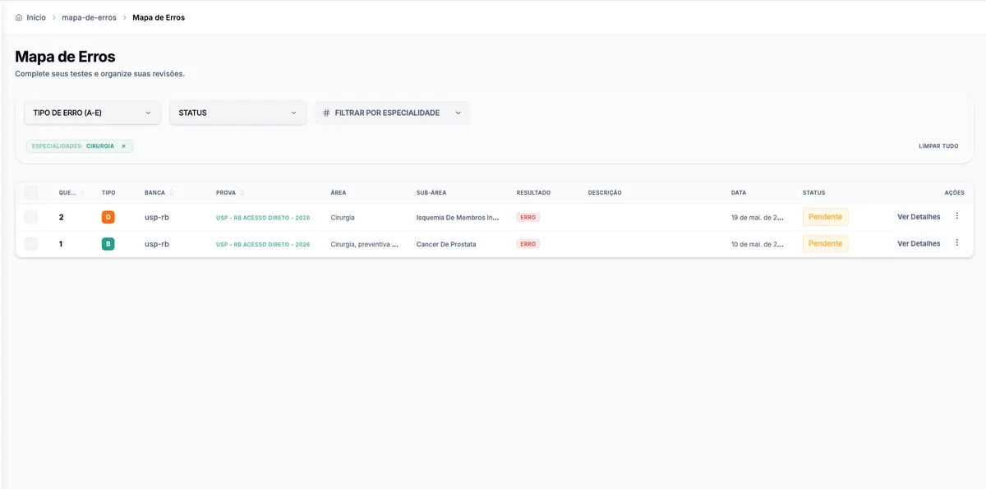Click the ERRO badge in Cirurgia row 2
The height and width of the screenshot is (489, 986).
point(528,218)
